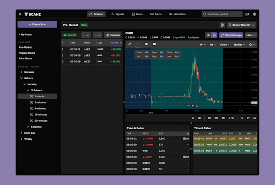Collapse the % Gainers tree node
The height and width of the screenshot is (185, 275).
click(x=34, y=90)
